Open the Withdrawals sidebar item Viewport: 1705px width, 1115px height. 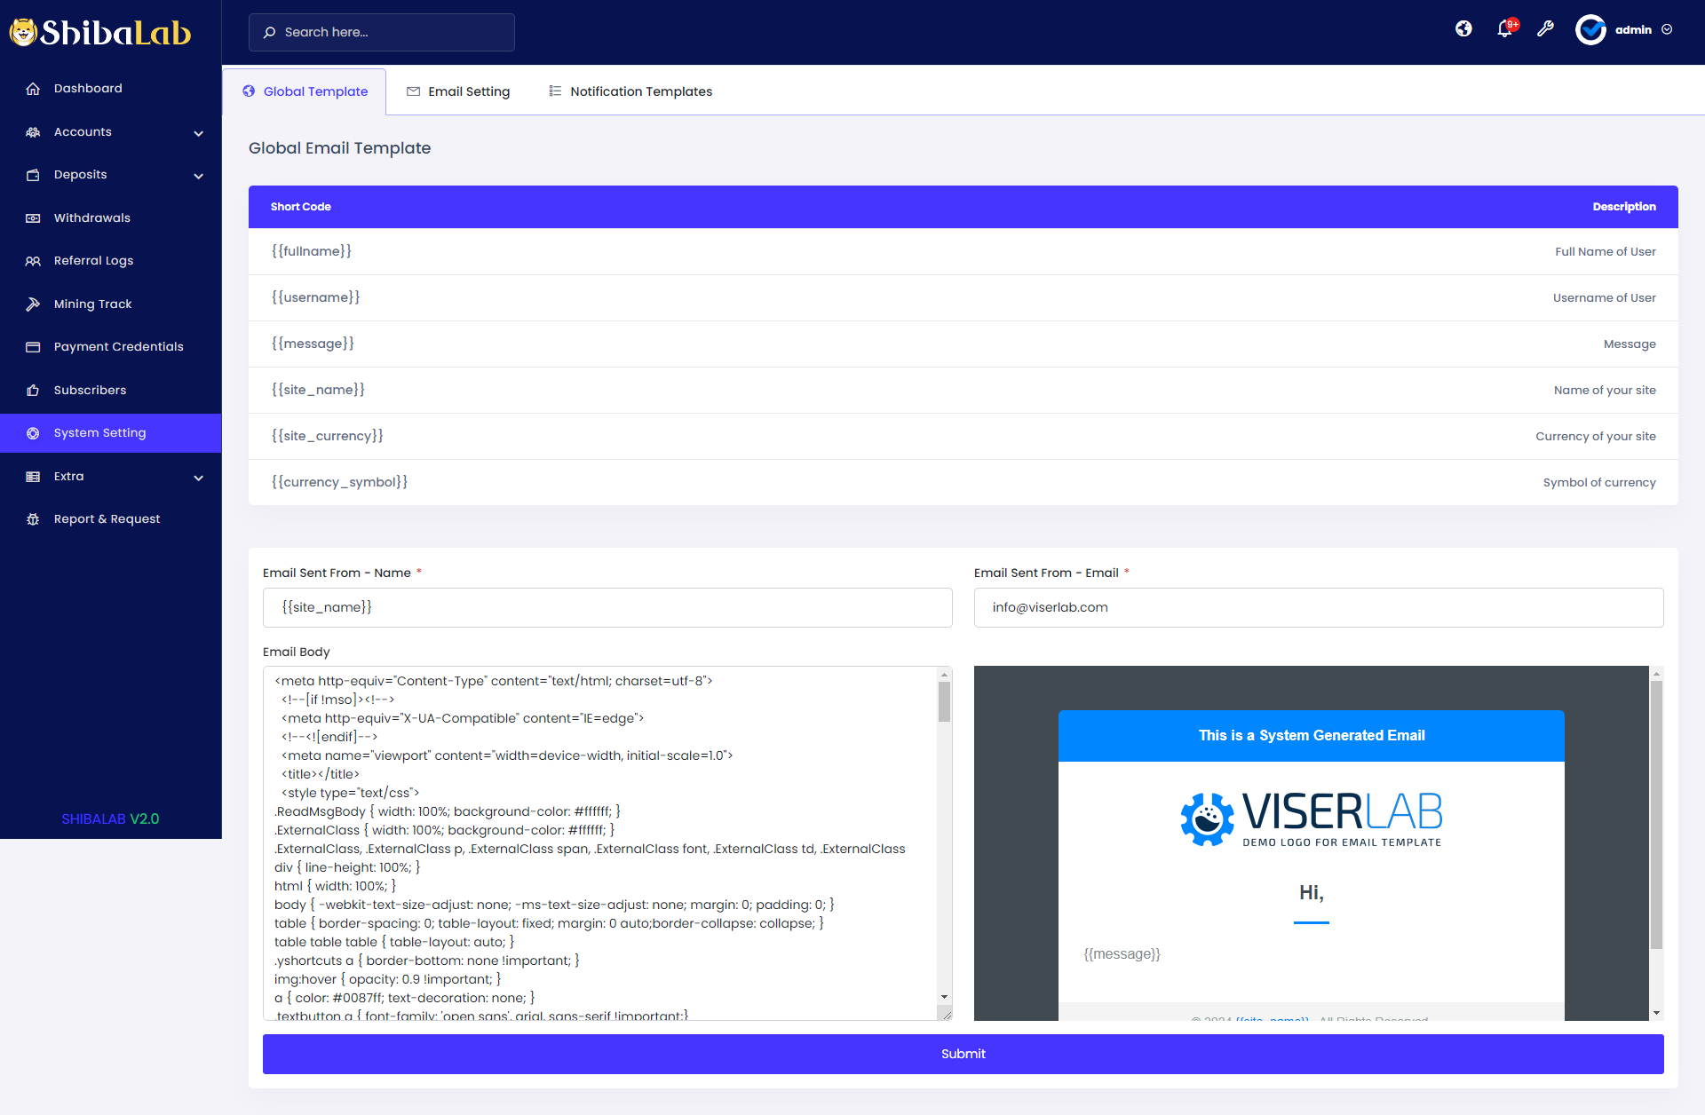click(x=92, y=218)
